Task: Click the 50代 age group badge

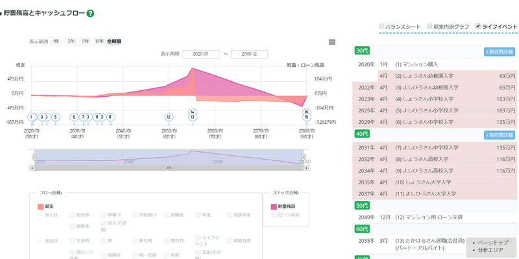Action: [362, 206]
